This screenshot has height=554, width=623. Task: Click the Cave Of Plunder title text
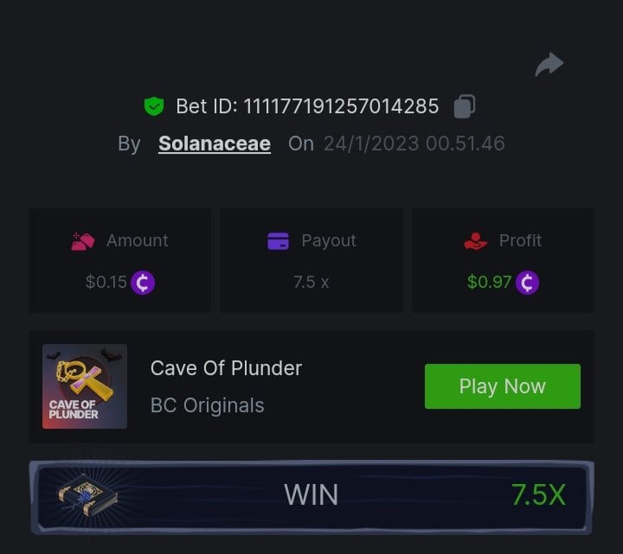coord(226,368)
